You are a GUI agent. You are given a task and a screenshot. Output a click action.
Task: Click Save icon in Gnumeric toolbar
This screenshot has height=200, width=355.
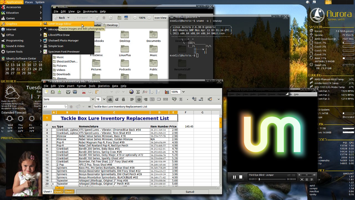(x=59, y=92)
